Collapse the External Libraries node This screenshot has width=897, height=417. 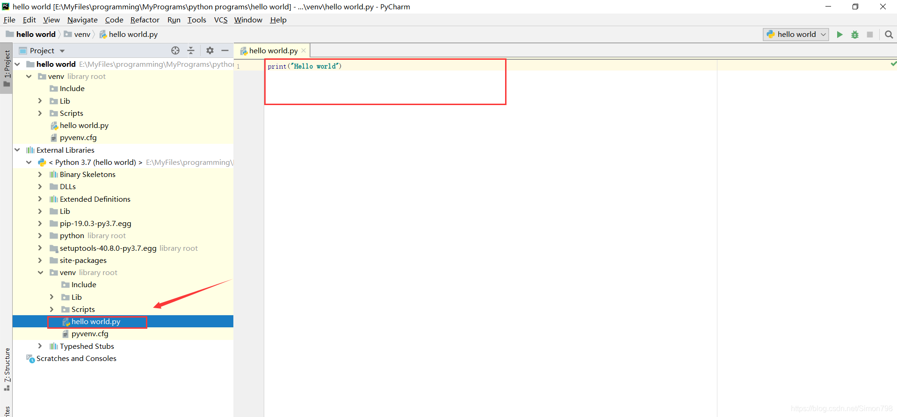click(17, 150)
